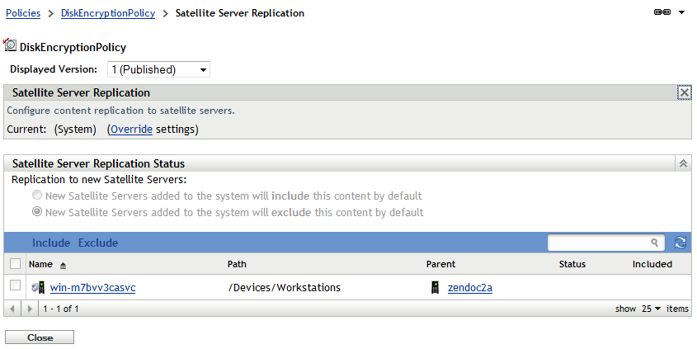
Task: Tick the checkbox for win-m7bvv3casvc row
Action: (16, 286)
